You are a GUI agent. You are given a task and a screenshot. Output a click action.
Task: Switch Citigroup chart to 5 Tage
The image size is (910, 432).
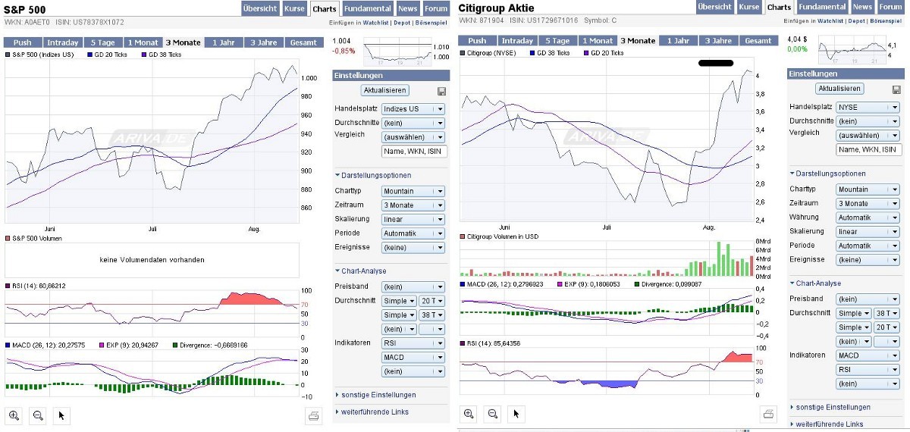point(557,41)
